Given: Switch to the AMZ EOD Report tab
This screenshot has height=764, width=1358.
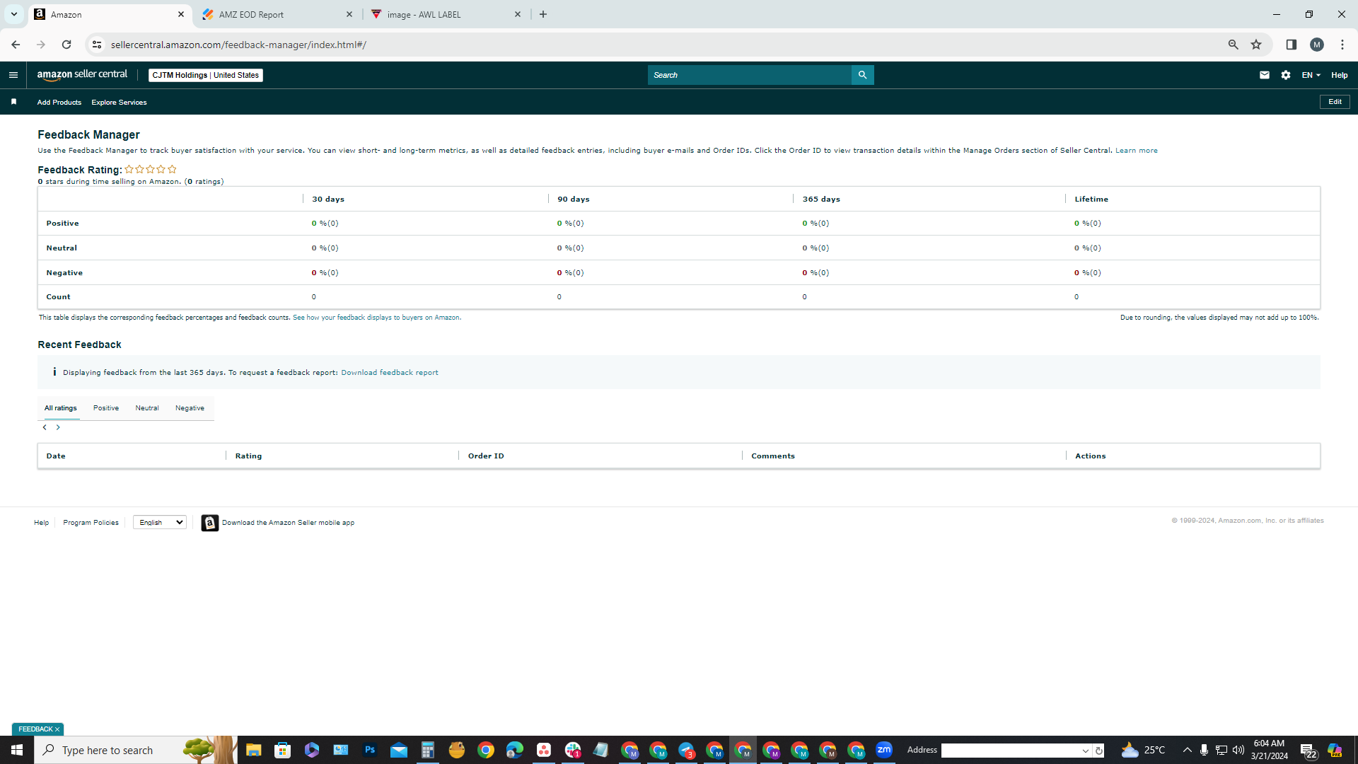Looking at the screenshot, I should pos(279,14).
